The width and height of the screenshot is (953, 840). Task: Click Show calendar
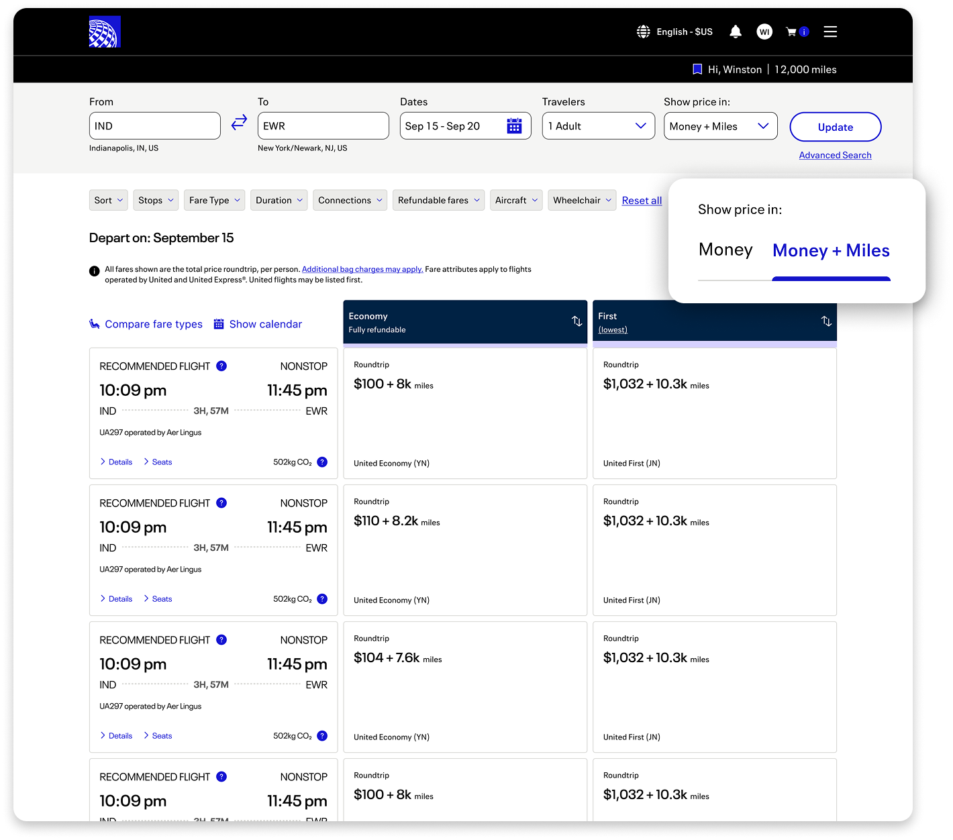click(266, 324)
